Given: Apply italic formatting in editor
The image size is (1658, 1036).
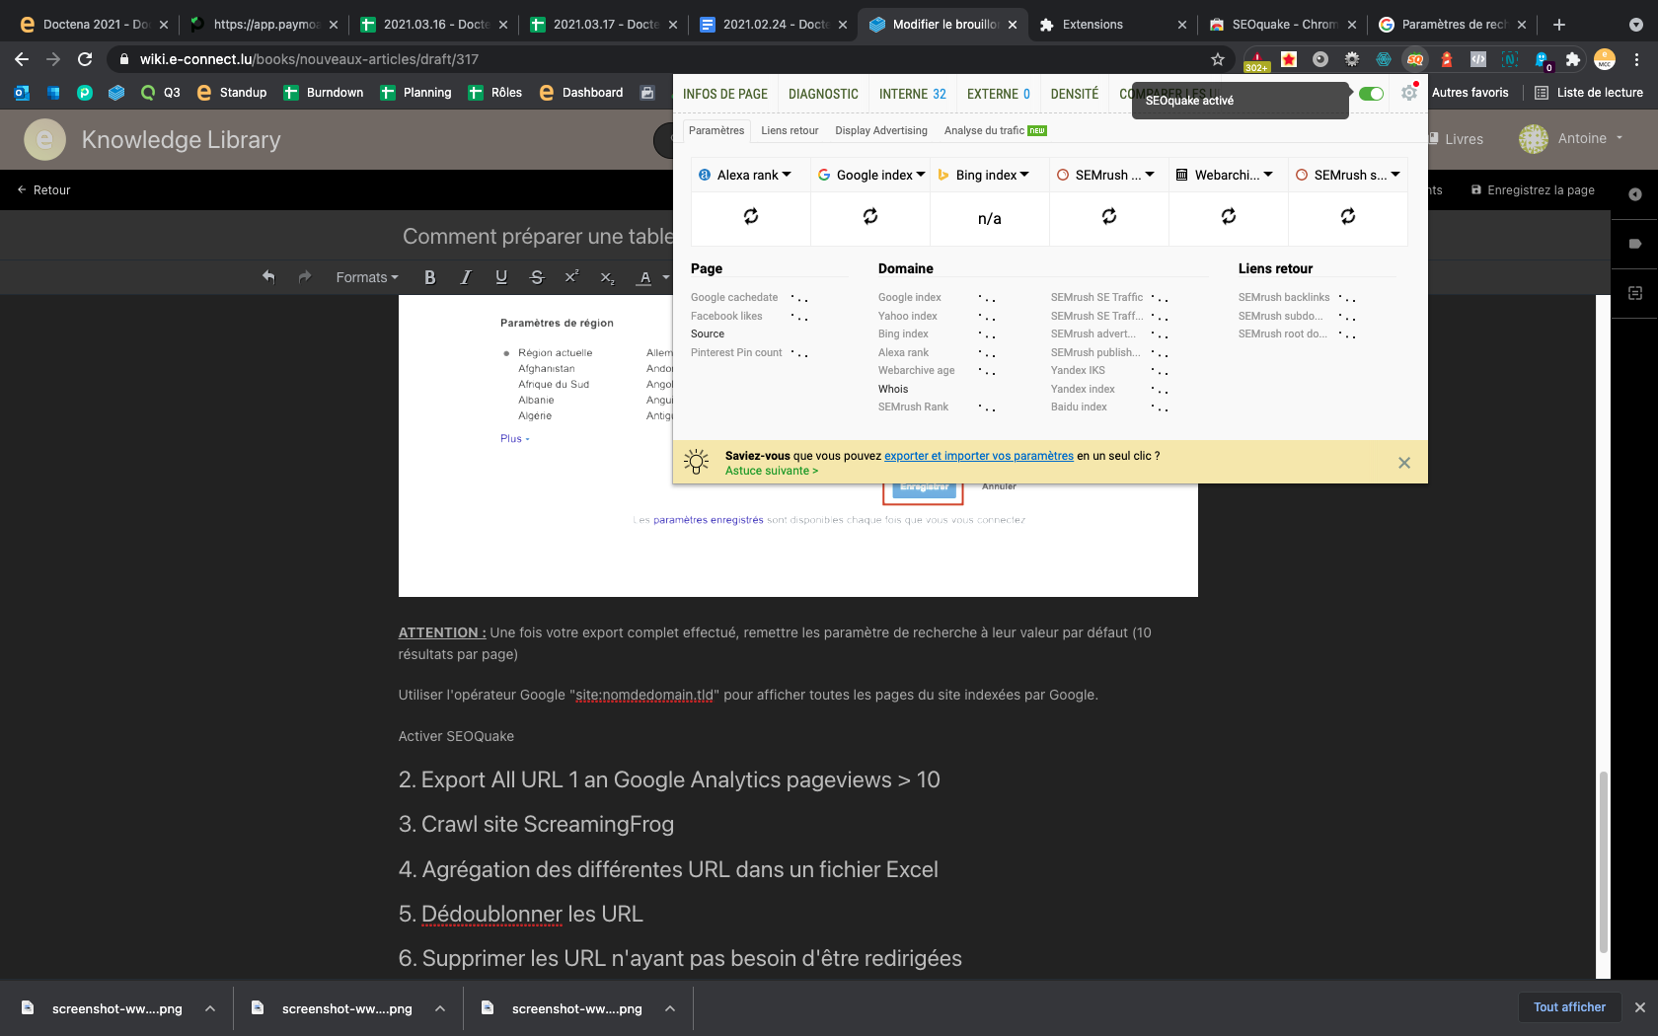Looking at the screenshot, I should coord(465,277).
